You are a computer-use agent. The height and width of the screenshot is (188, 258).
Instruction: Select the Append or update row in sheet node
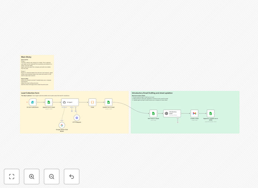point(211,113)
